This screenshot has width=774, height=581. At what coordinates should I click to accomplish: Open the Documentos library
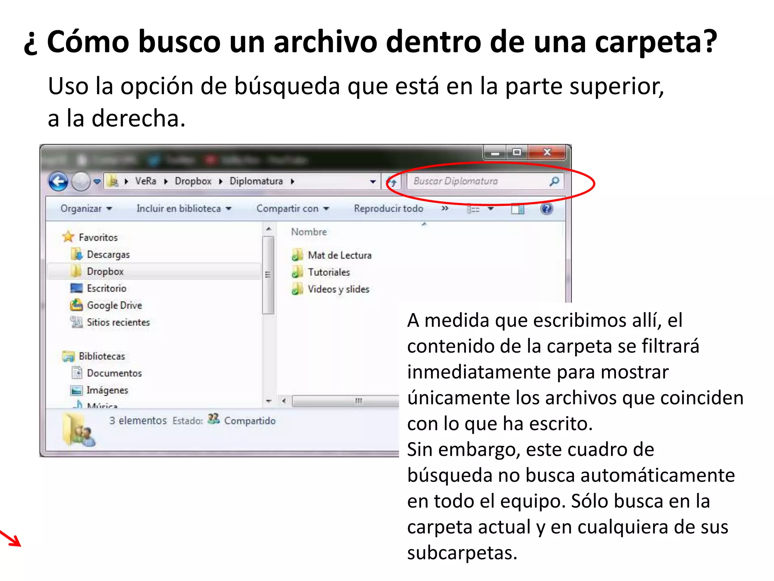[x=114, y=373]
